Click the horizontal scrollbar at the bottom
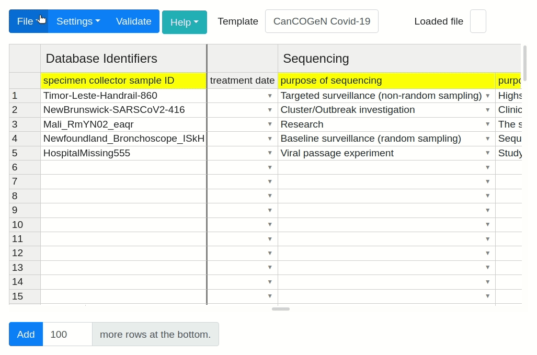 280,309
